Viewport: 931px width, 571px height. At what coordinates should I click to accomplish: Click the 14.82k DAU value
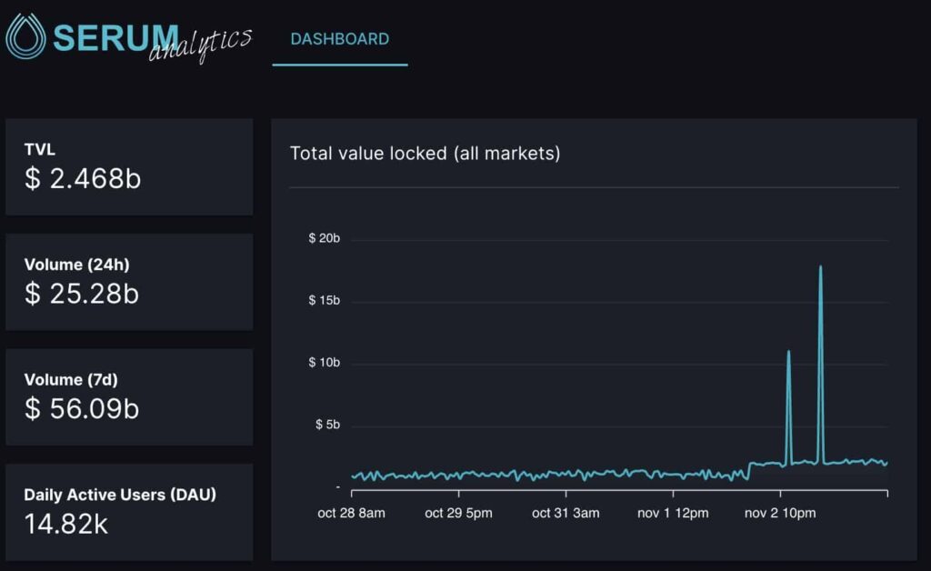(65, 524)
